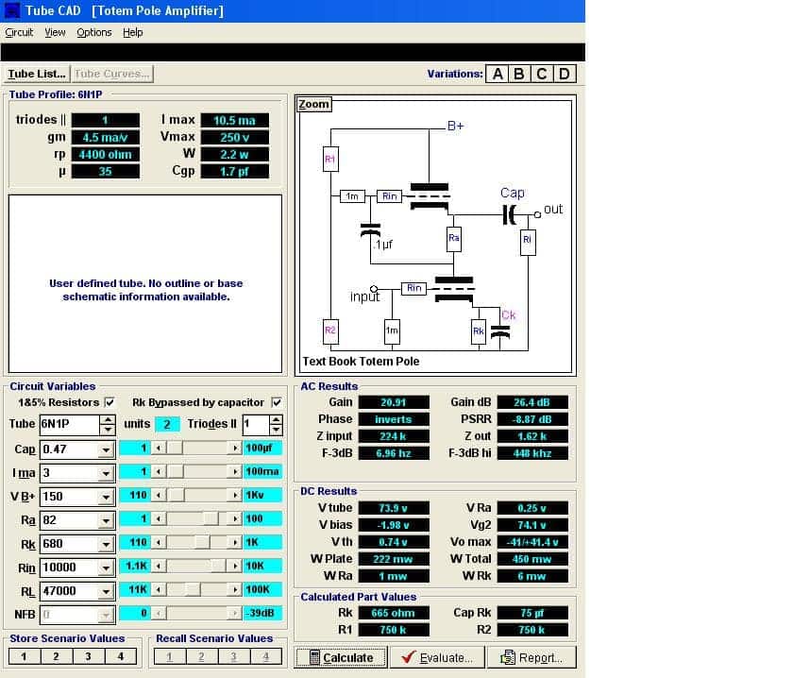The image size is (793, 678).
Task: Click the I ma value field
Action: coord(69,473)
